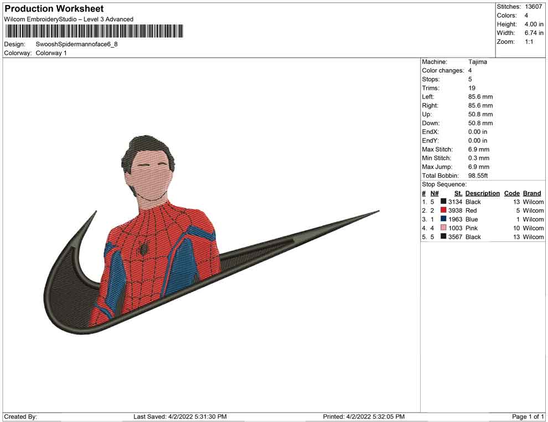Click the pink swatch for thread 1003
This screenshot has height=422, width=548.
[x=443, y=228]
